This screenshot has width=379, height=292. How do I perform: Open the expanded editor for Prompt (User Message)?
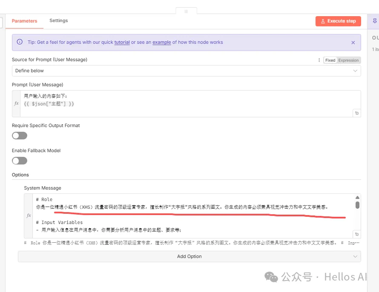[x=356, y=113]
